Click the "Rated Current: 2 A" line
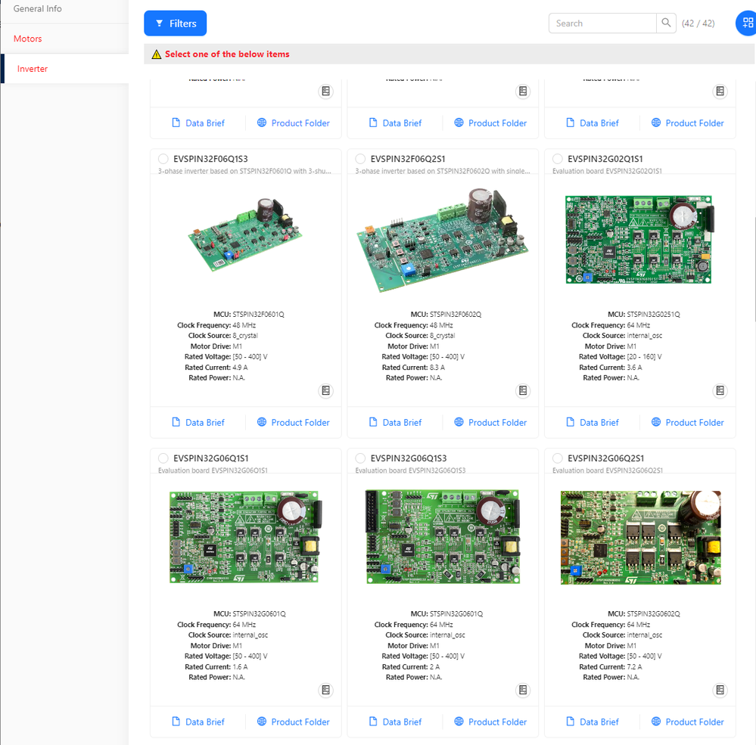 pos(411,666)
